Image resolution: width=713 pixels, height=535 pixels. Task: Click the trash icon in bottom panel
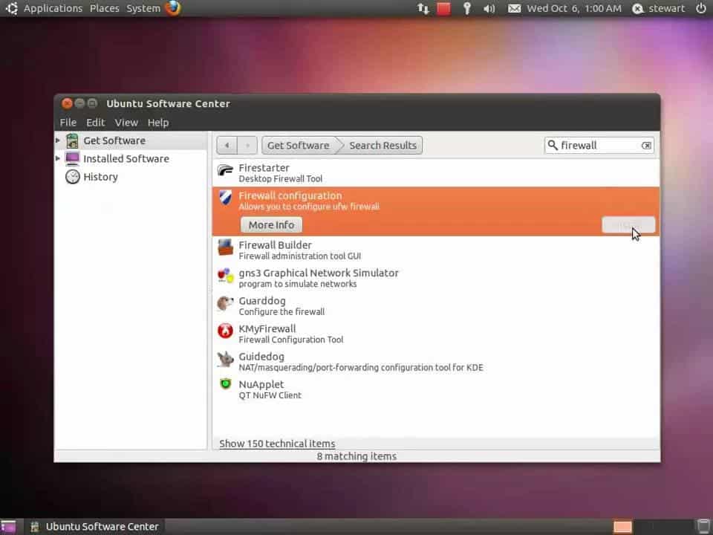coord(703,527)
